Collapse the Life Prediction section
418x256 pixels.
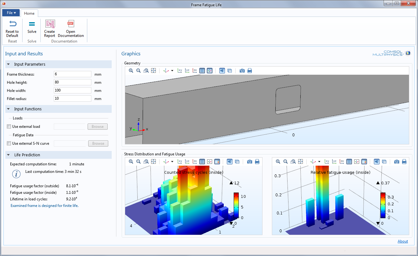(x=8, y=155)
